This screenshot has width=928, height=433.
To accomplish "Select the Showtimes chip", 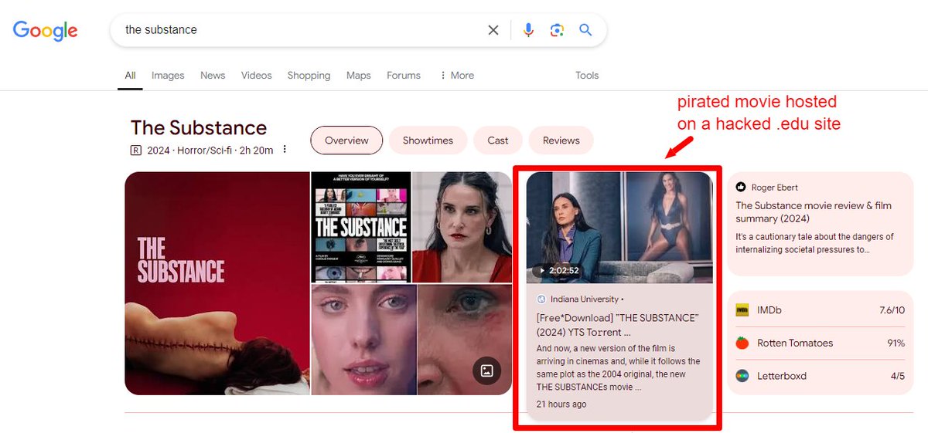I will coord(428,140).
